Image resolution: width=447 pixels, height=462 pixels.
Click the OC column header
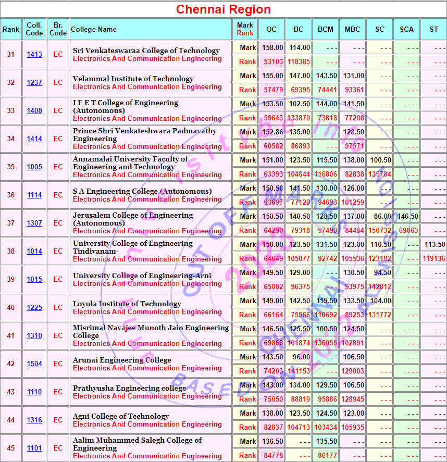coord(271,30)
